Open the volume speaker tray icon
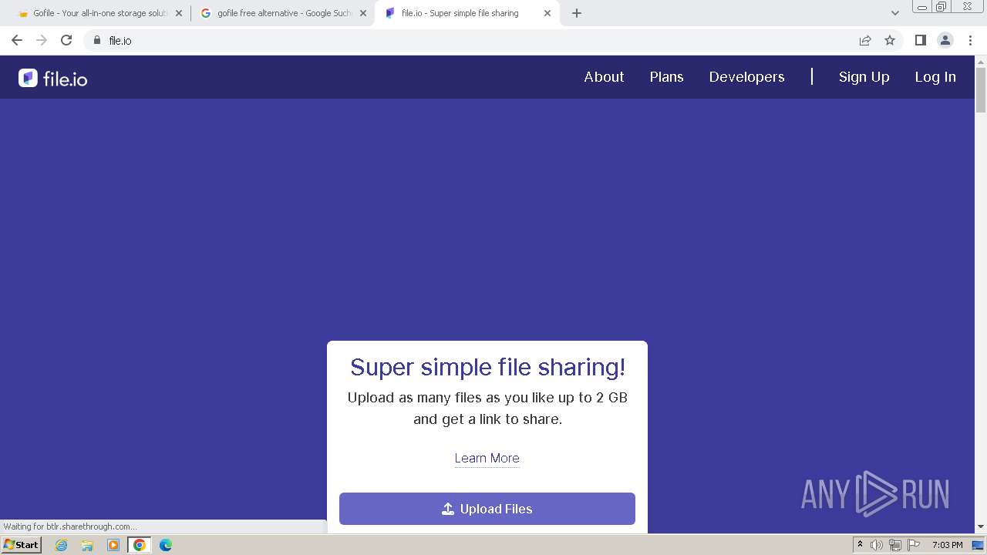Viewport: 987px width, 555px height. tap(877, 545)
